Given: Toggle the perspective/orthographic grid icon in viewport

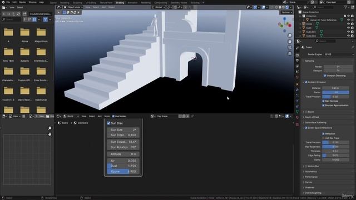Looking at the screenshot, I should tap(290, 53).
